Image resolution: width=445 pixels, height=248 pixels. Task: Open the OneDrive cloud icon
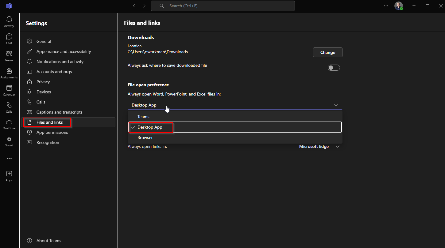(x=9, y=124)
